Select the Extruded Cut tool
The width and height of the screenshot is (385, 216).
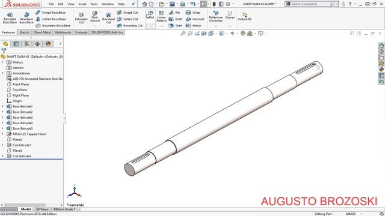[x=81, y=18]
